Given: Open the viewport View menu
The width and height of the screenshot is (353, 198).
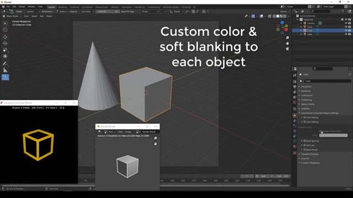Looking at the screenshot, I should click(x=26, y=16).
